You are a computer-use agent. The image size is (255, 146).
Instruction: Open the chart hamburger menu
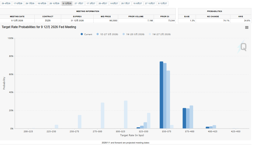pos(247,27)
